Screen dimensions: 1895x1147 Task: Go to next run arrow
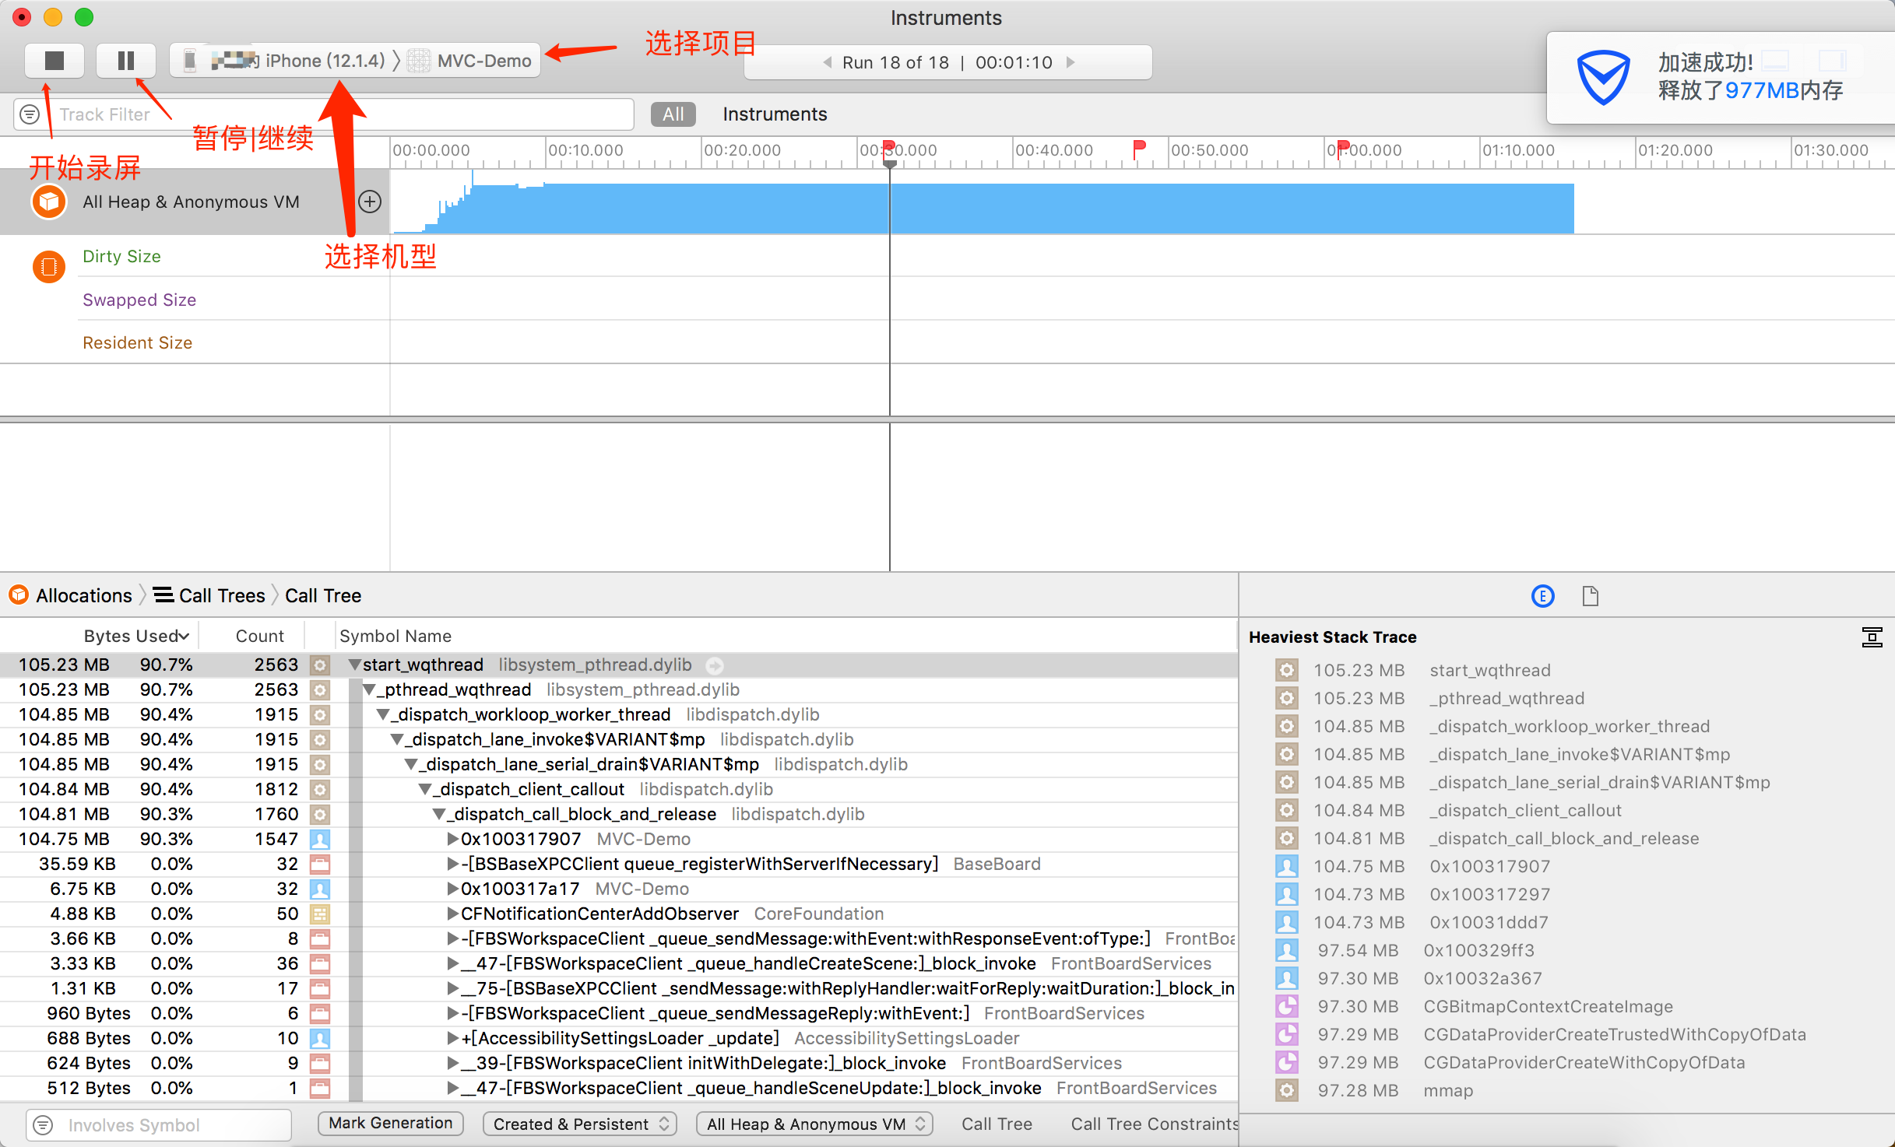point(1071,62)
